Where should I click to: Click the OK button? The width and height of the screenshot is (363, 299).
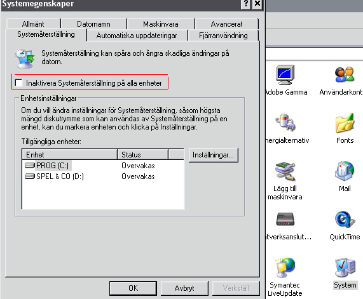(133, 288)
